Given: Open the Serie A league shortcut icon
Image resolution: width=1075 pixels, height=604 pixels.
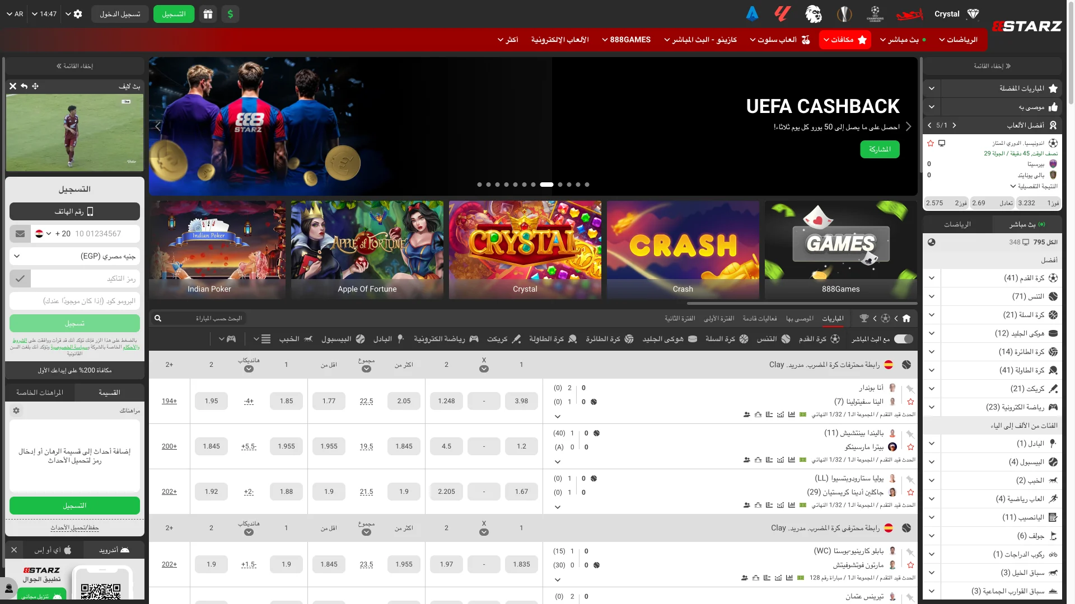Looking at the screenshot, I should click(752, 14).
